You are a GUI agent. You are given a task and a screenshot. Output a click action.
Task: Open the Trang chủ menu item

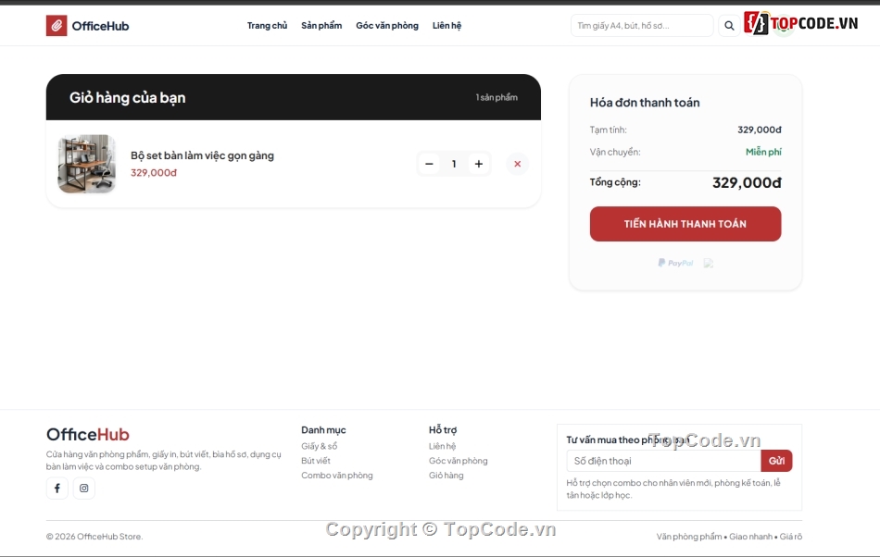click(x=267, y=26)
